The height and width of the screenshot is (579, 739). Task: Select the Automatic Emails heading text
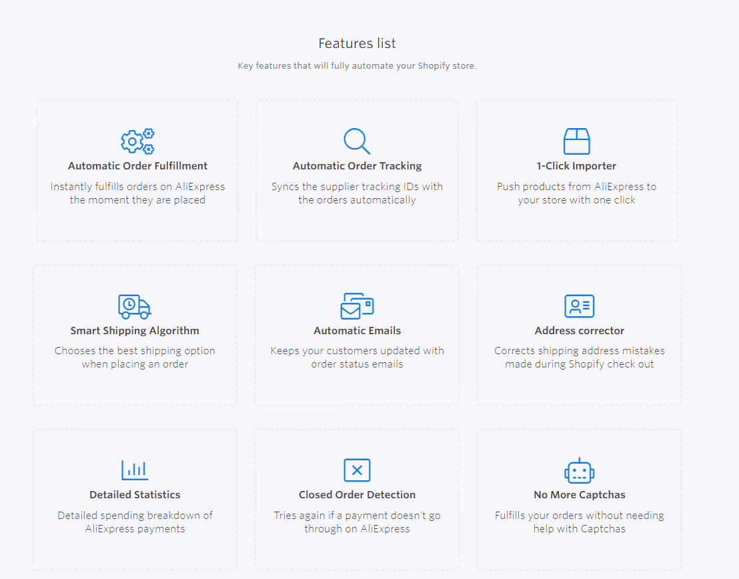[x=357, y=330]
